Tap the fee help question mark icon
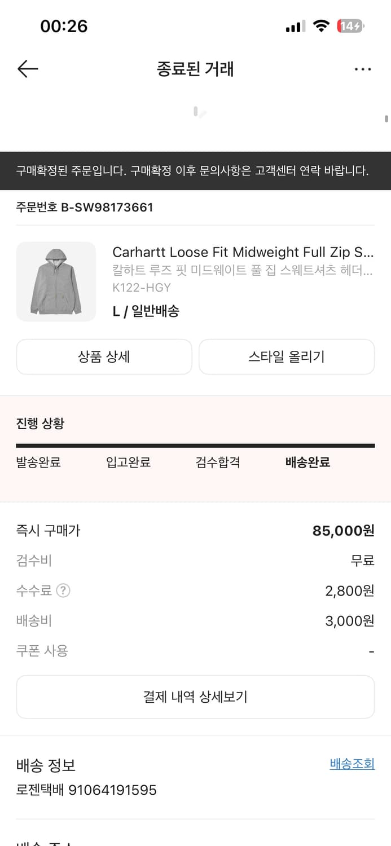 pos(64,591)
